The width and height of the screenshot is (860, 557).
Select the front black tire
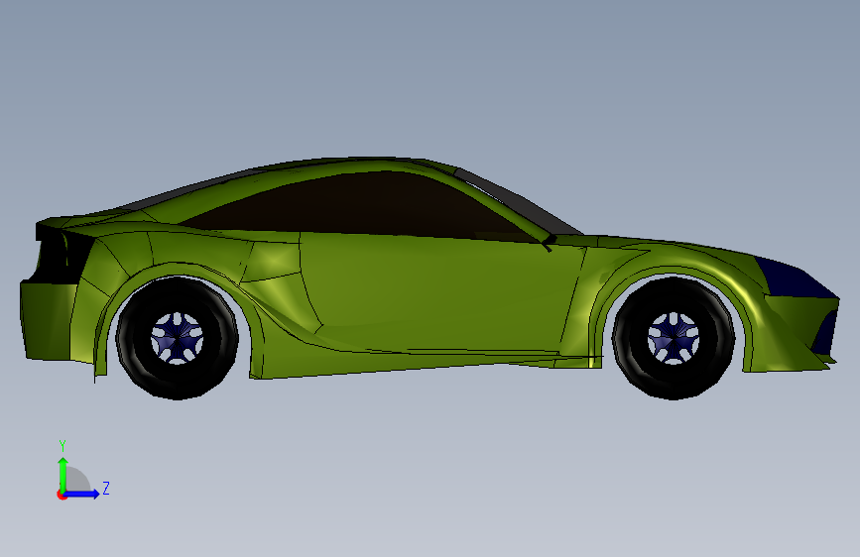click(673, 338)
